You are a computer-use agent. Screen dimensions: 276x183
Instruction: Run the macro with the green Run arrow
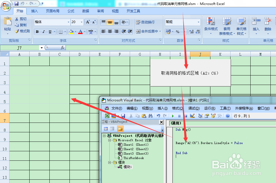pyautogui.click(x=173, y=116)
